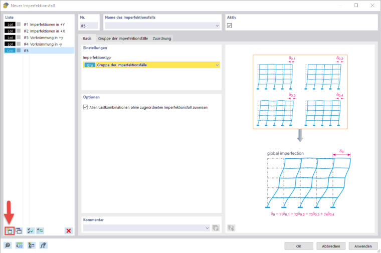Click the copy imperfection case icon
This screenshot has width=381, height=253.
pyautogui.click(x=19, y=230)
